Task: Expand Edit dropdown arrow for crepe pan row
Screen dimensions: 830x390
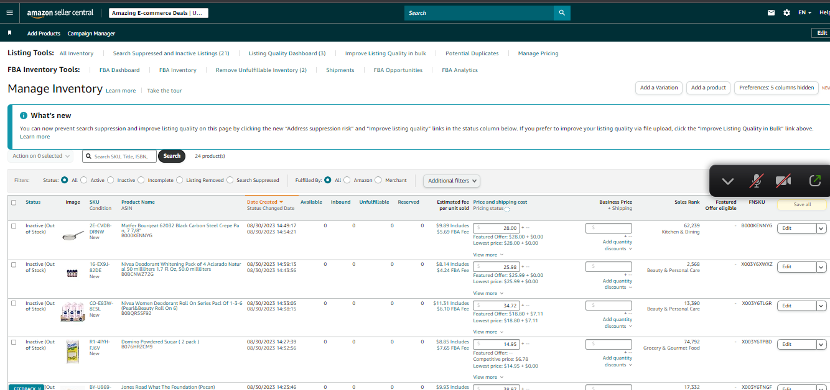Action: [x=821, y=229]
